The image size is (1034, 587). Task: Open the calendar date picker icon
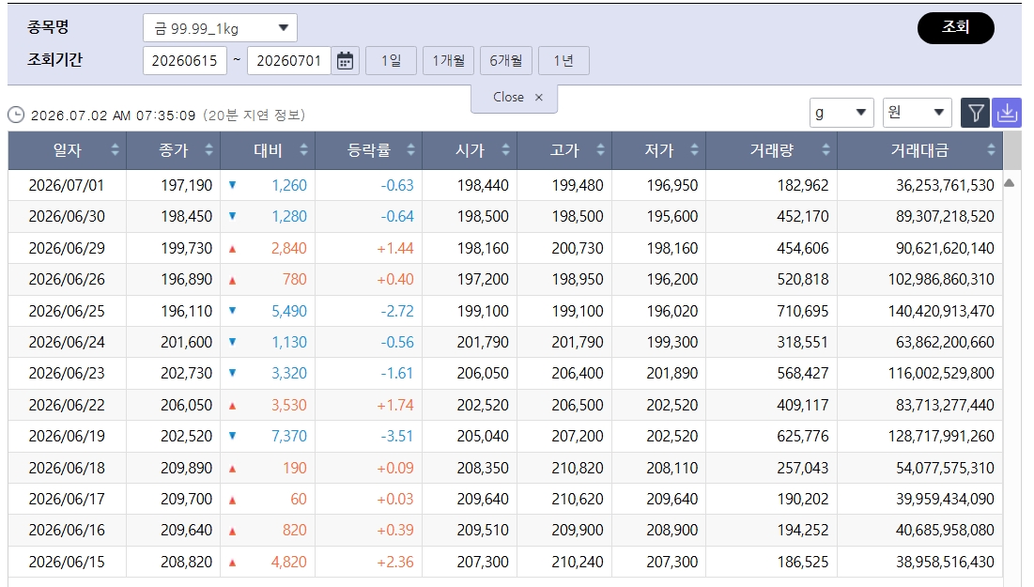click(345, 61)
